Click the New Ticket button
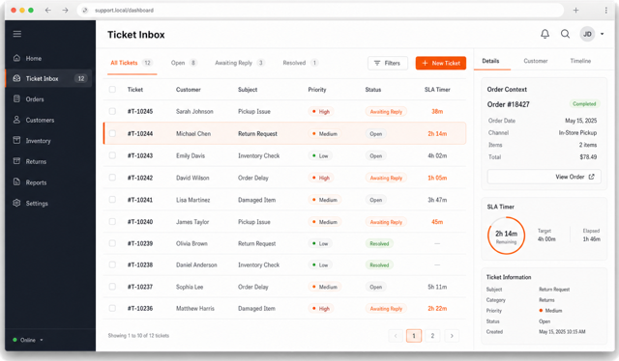Screen dimensions: 619x361 point(441,63)
